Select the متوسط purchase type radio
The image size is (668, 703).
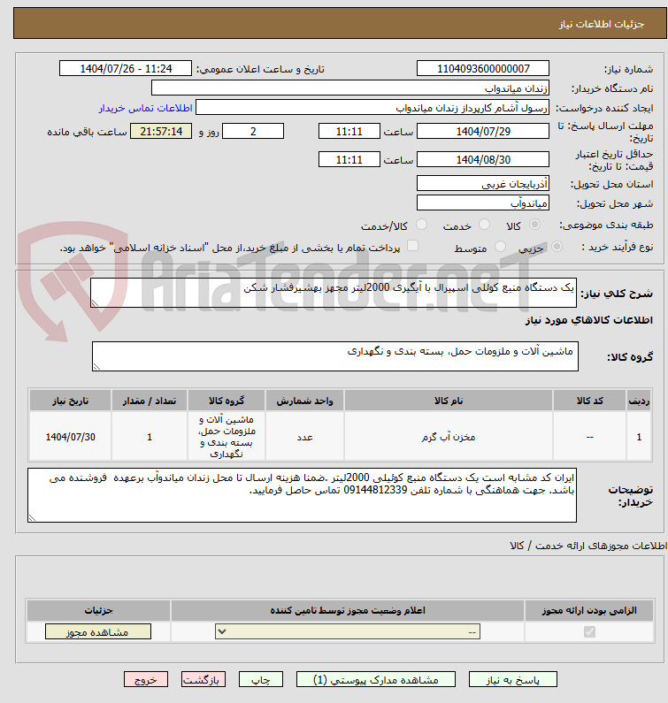click(x=500, y=246)
